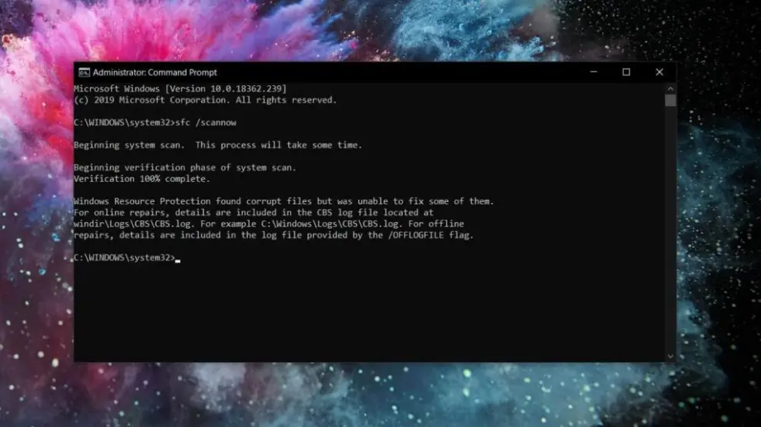
Task: Open the Command Prompt system menu icon
Action: pos(84,72)
